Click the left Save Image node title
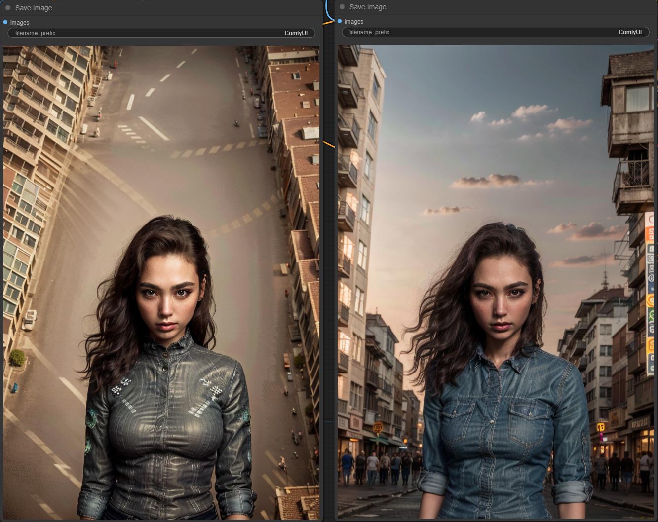The height and width of the screenshot is (522, 658). point(34,8)
